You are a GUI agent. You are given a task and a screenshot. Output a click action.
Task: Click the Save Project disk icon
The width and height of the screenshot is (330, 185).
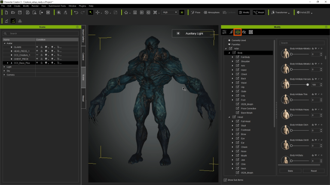(20, 12)
